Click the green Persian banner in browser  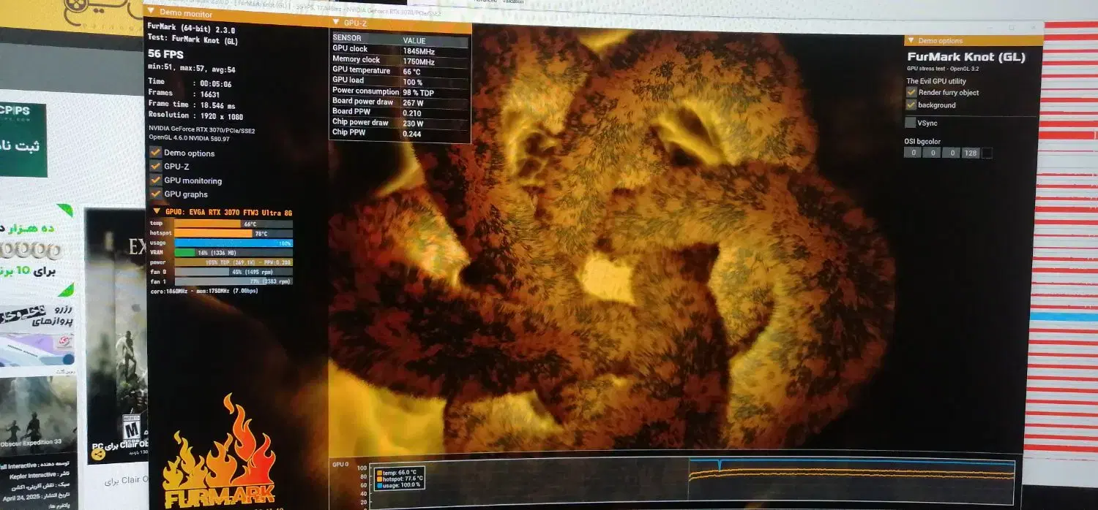point(23,140)
